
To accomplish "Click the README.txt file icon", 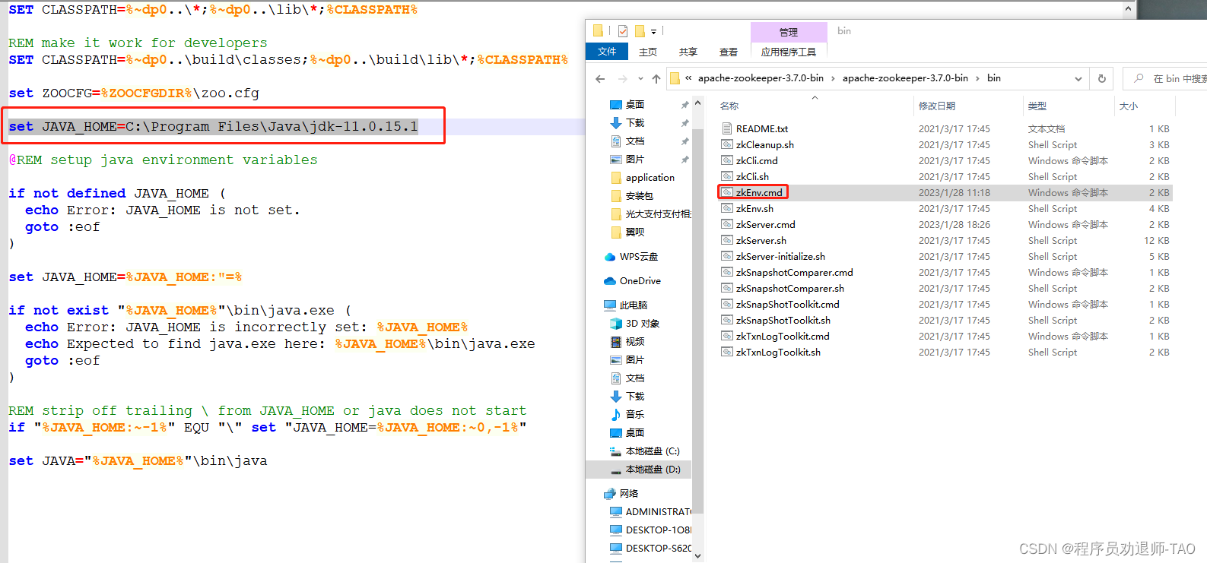I will [727, 129].
